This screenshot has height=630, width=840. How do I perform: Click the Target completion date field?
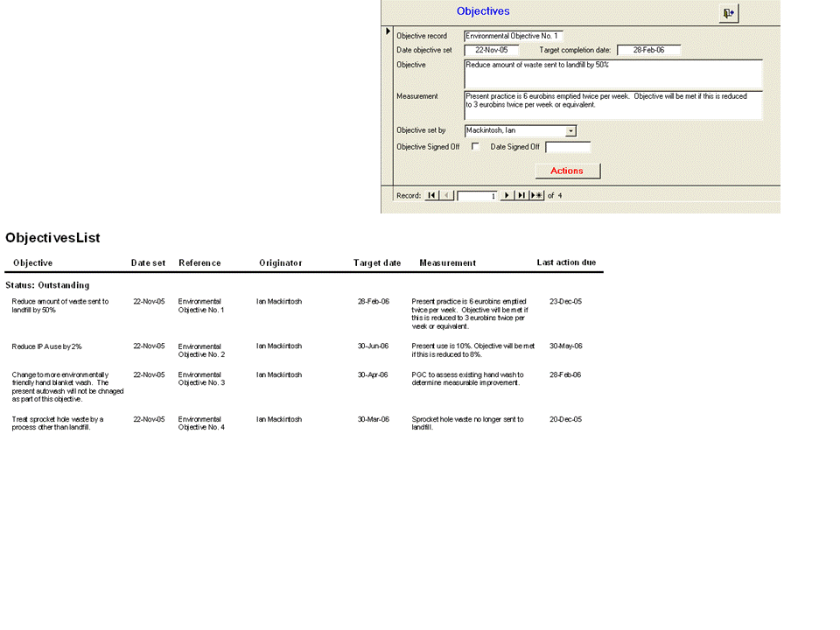click(x=648, y=50)
